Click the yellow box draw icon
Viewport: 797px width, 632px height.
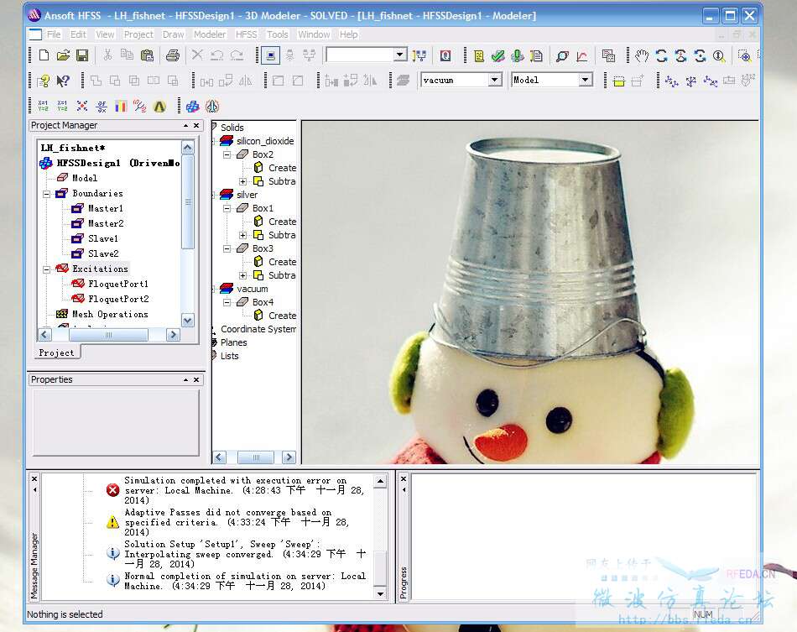tap(618, 81)
